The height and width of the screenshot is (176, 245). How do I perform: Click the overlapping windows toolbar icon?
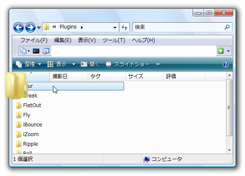(46, 51)
